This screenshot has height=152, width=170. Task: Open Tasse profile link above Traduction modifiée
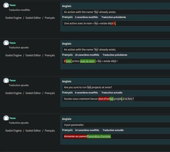pos(13,5)
